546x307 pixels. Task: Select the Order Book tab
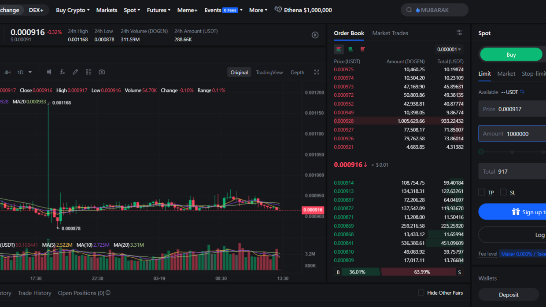click(x=349, y=33)
